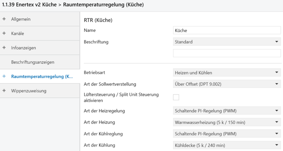
Task: Select the Infoanzeigen tab
Action: pos(23,48)
